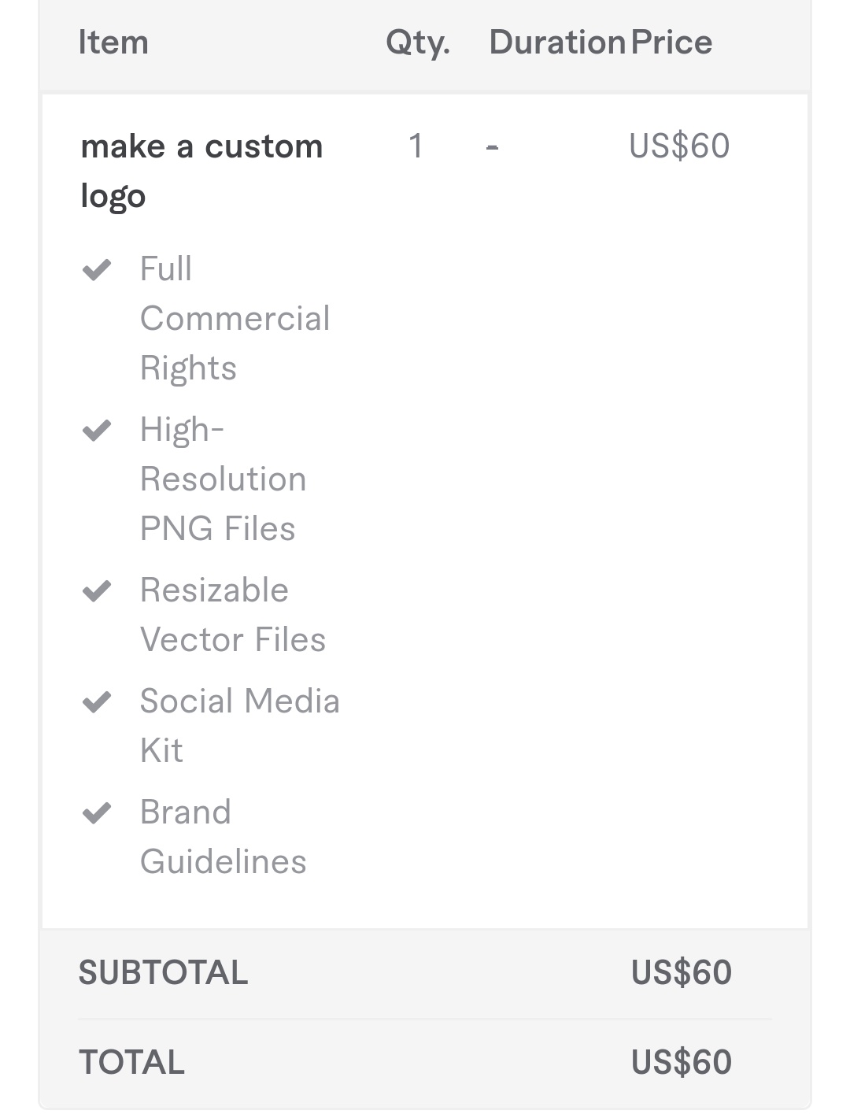850x1114 pixels.
Task: Select the High-Resolution PNG Files text
Action: click(223, 479)
